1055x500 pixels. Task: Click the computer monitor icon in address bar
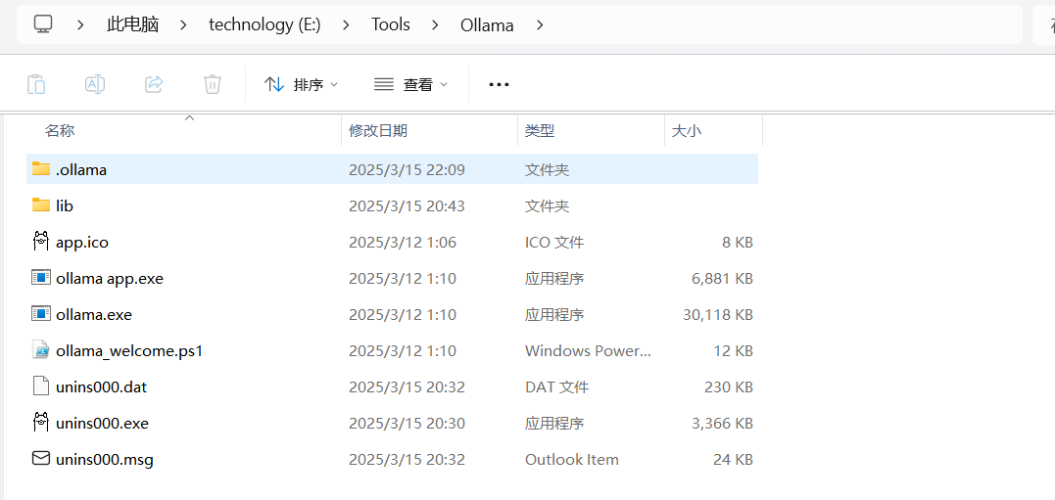(x=43, y=24)
